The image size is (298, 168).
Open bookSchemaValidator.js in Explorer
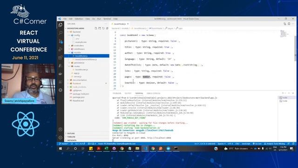point(86,59)
